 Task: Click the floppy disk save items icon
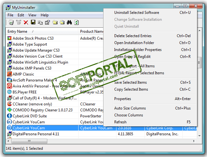click(33, 22)
